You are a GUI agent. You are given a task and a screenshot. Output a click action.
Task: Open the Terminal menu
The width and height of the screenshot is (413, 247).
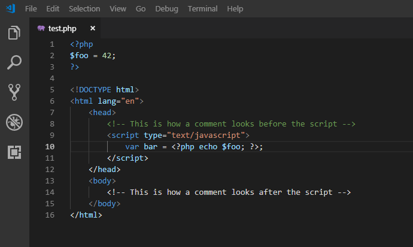pos(202,9)
